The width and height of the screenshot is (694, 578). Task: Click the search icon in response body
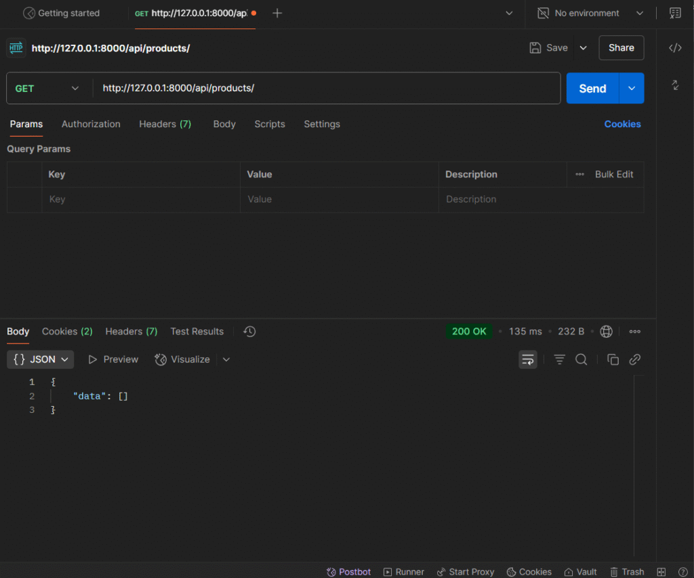(581, 359)
